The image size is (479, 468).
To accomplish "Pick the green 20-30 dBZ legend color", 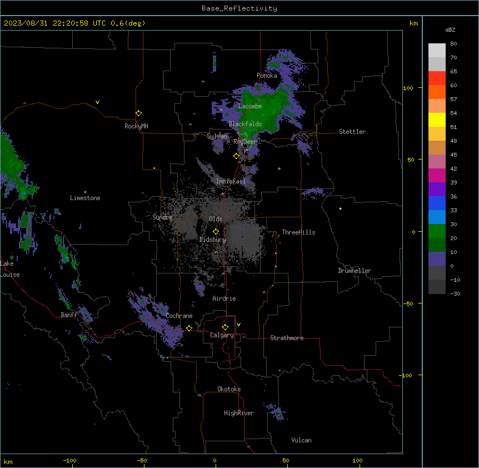I will coord(437,231).
